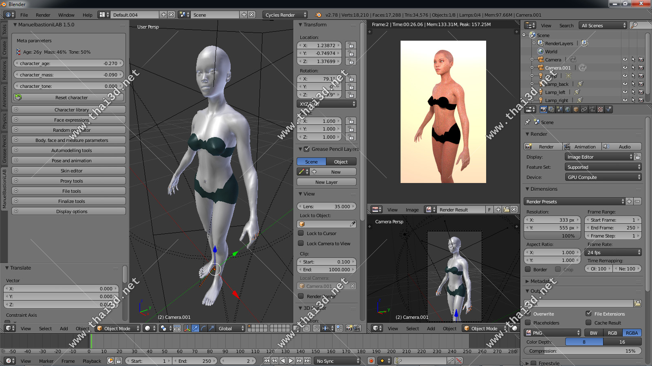Open the Object Mode dropdown in left viewport
This screenshot has width=652, height=366.
[x=118, y=328]
